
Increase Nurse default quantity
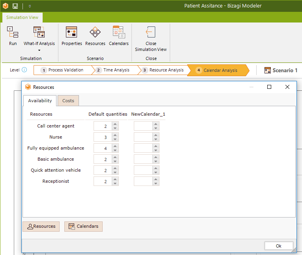point(115,135)
